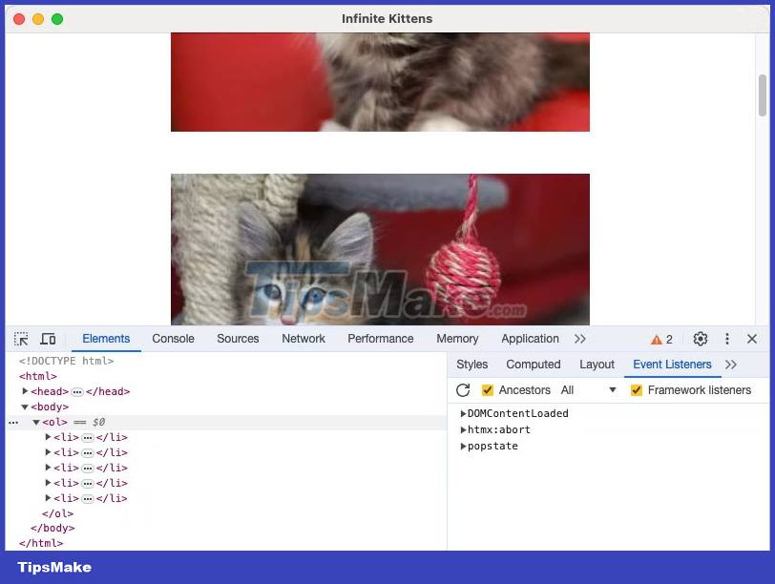The image size is (775, 584).
Task: Open the All event types dropdown
Action: pyautogui.click(x=588, y=389)
